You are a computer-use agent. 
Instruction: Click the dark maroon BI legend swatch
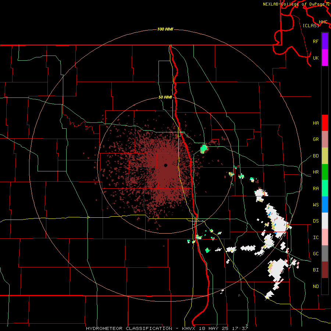pos(325,270)
